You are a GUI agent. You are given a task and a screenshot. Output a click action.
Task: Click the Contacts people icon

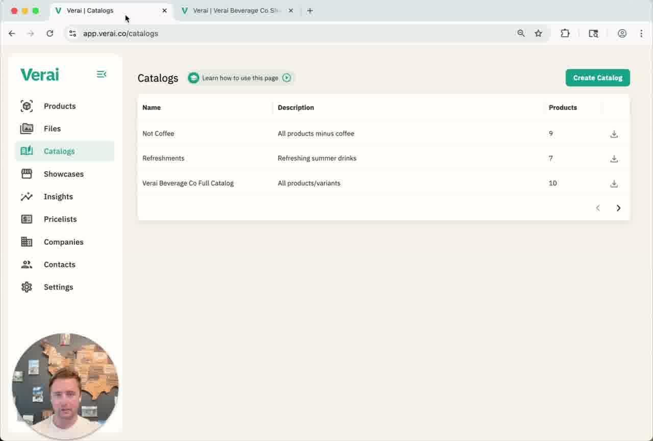coord(27,265)
